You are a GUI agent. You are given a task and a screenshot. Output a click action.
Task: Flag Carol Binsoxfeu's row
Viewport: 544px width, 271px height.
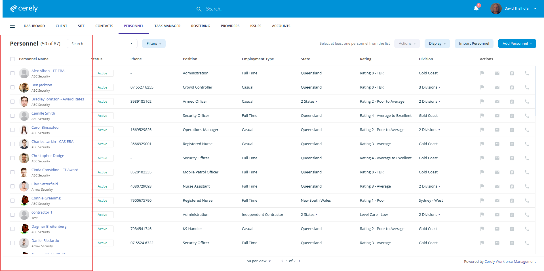482,130
